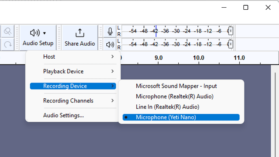Click the Audio Setup speaker icon
279x157 pixels.
point(35,33)
